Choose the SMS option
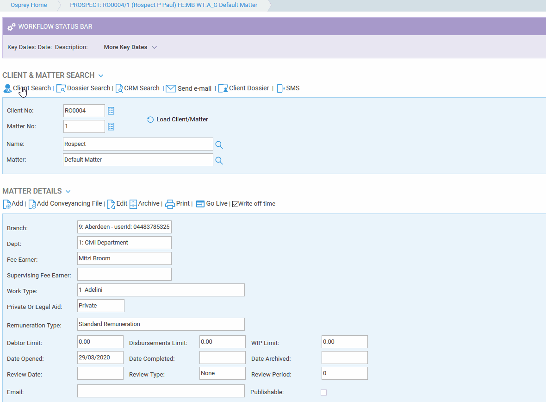This screenshot has width=546, height=402. coord(293,88)
